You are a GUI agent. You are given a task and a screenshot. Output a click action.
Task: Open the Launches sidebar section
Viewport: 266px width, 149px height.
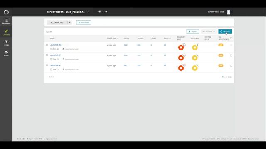click(6, 32)
